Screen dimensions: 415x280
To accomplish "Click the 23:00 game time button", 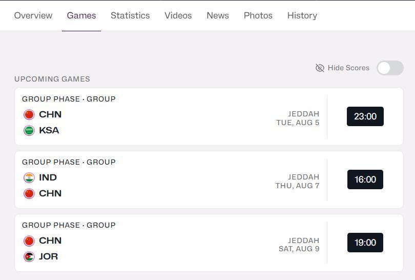I will 365,116.
